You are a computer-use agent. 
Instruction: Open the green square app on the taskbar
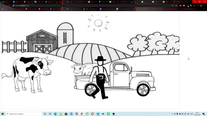(x=108, y=114)
